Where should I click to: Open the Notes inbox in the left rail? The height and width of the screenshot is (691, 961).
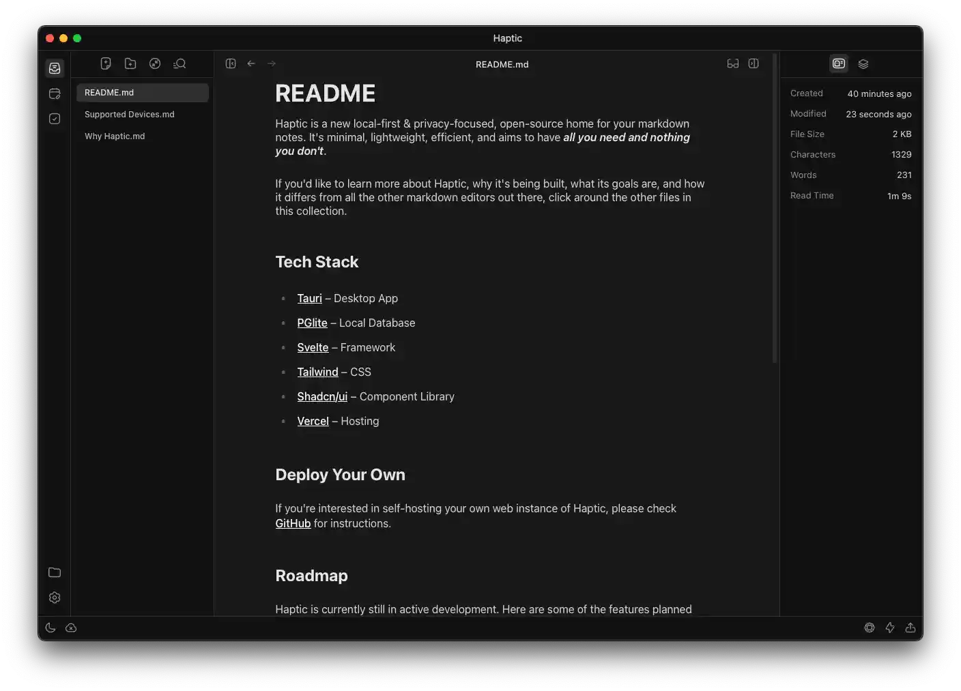[x=55, y=68]
